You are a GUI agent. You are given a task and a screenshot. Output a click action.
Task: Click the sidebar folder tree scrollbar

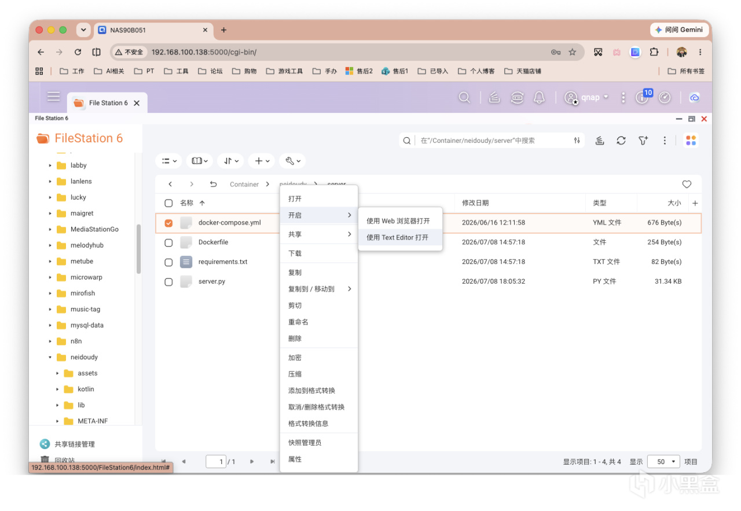138,249
